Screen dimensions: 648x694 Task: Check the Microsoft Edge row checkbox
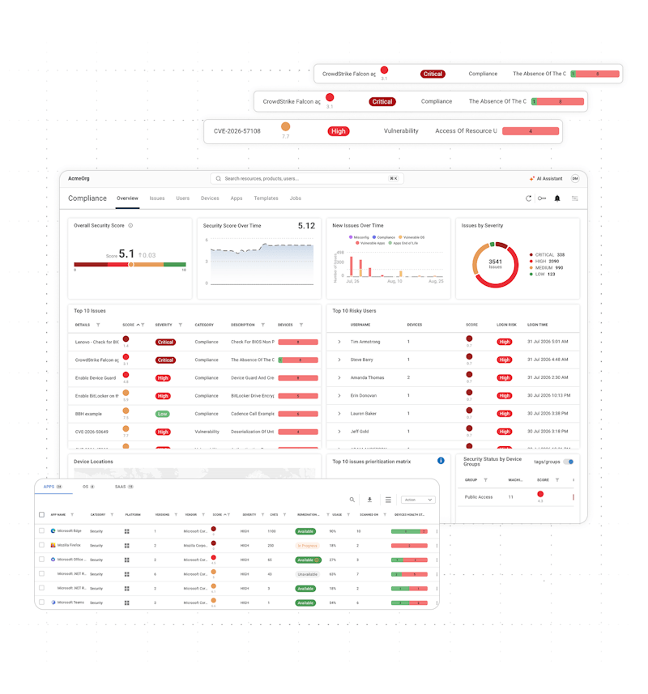41,530
